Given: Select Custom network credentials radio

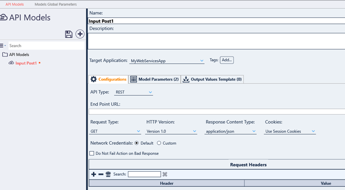Looking at the screenshot, I should (159, 143).
